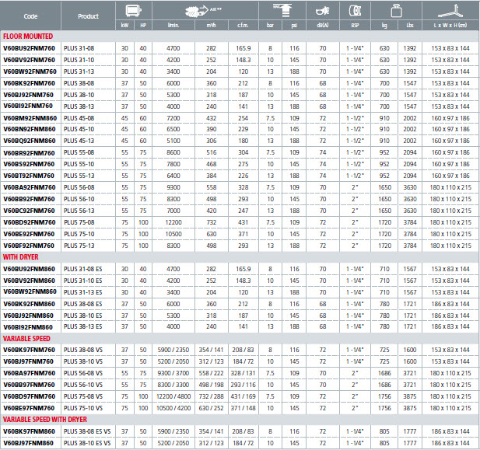Click the HP sub-header
480x450 pixels.
pyautogui.click(x=143, y=26)
